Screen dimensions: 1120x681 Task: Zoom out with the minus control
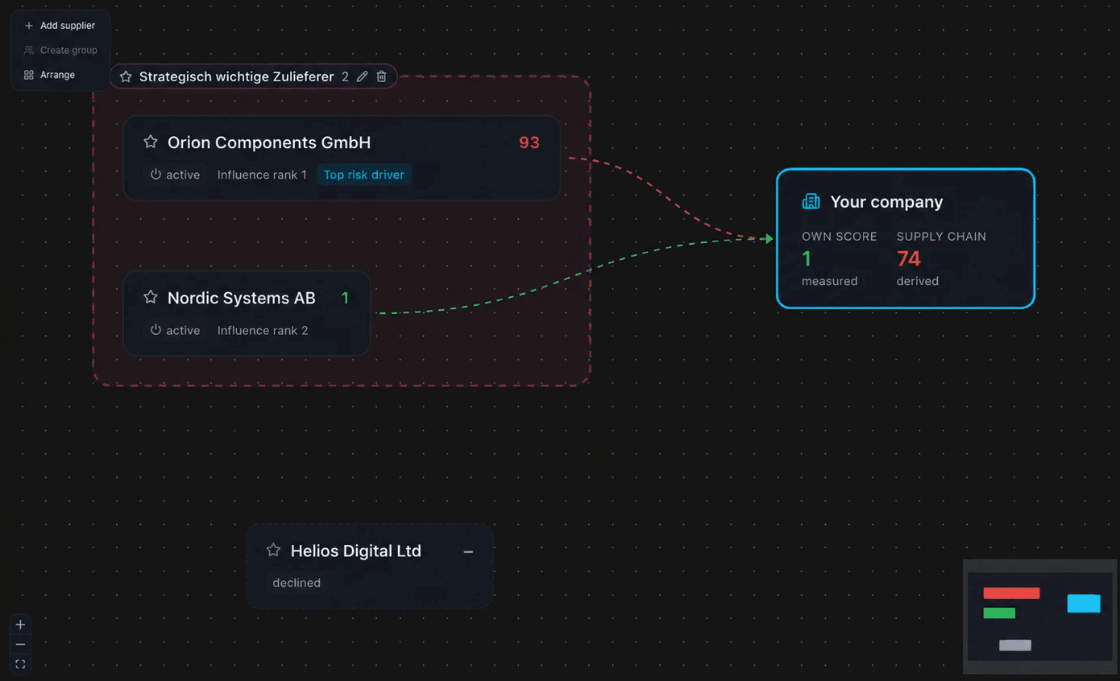pos(21,645)
